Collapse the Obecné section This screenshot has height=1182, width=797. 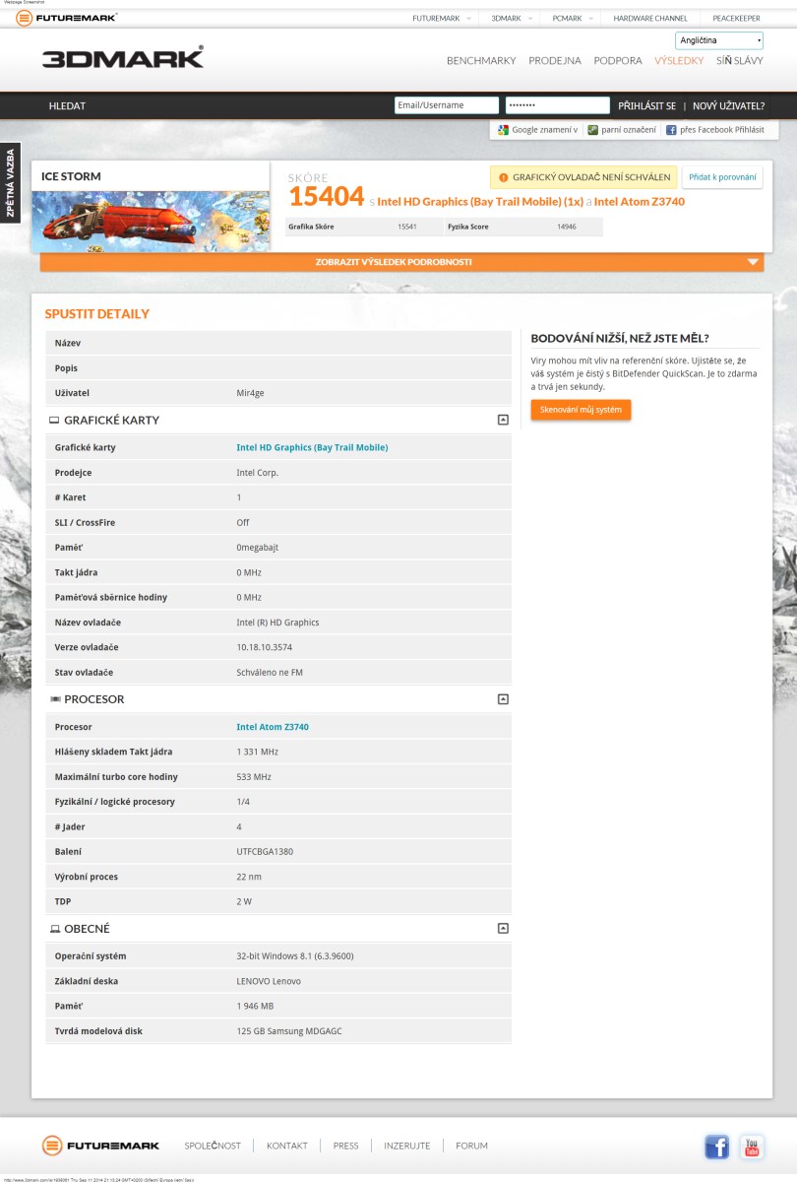click(x=503, y=929)
